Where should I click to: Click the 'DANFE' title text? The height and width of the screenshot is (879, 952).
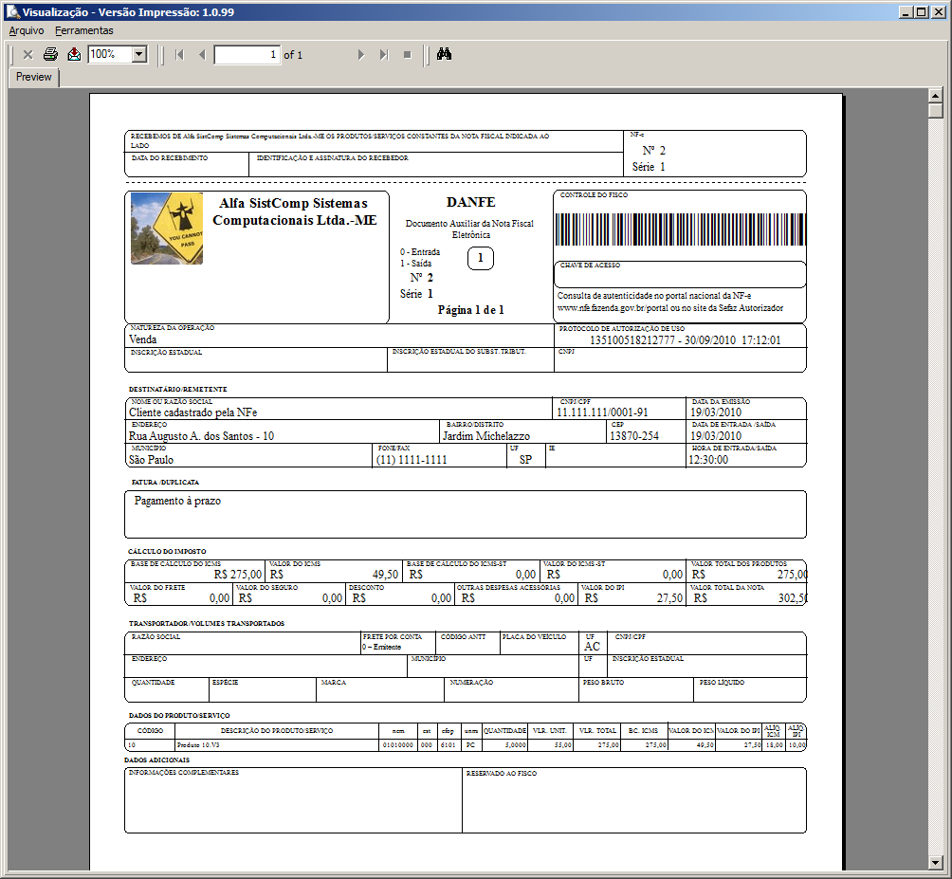point(471,202)
